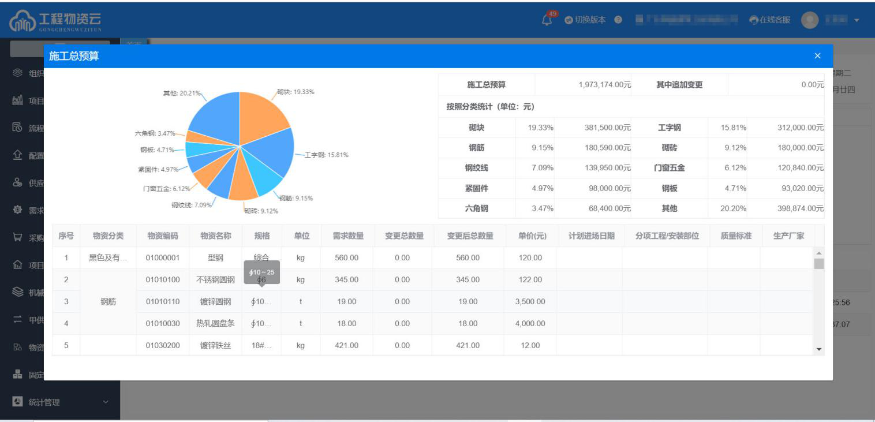The height and width of the screenshot is (422, 875).
Task: Open 在线客服 online support
Action: pyautogui.click(x=769, y=20)
